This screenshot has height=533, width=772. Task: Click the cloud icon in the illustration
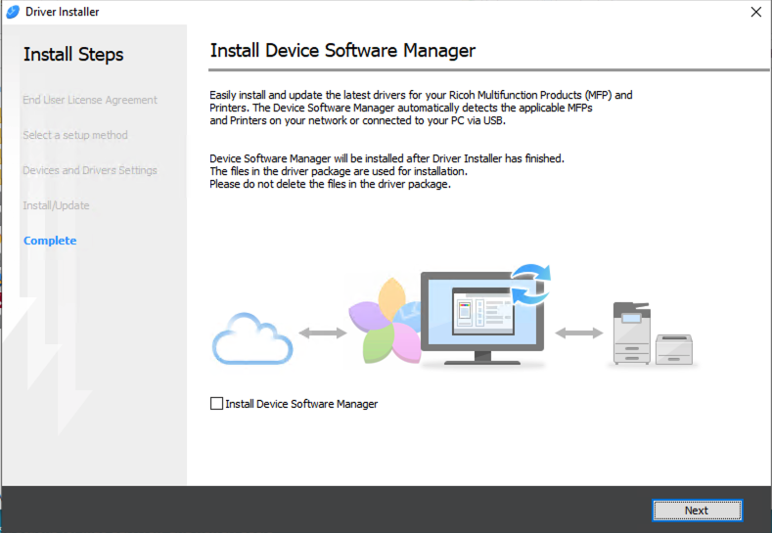252,339
